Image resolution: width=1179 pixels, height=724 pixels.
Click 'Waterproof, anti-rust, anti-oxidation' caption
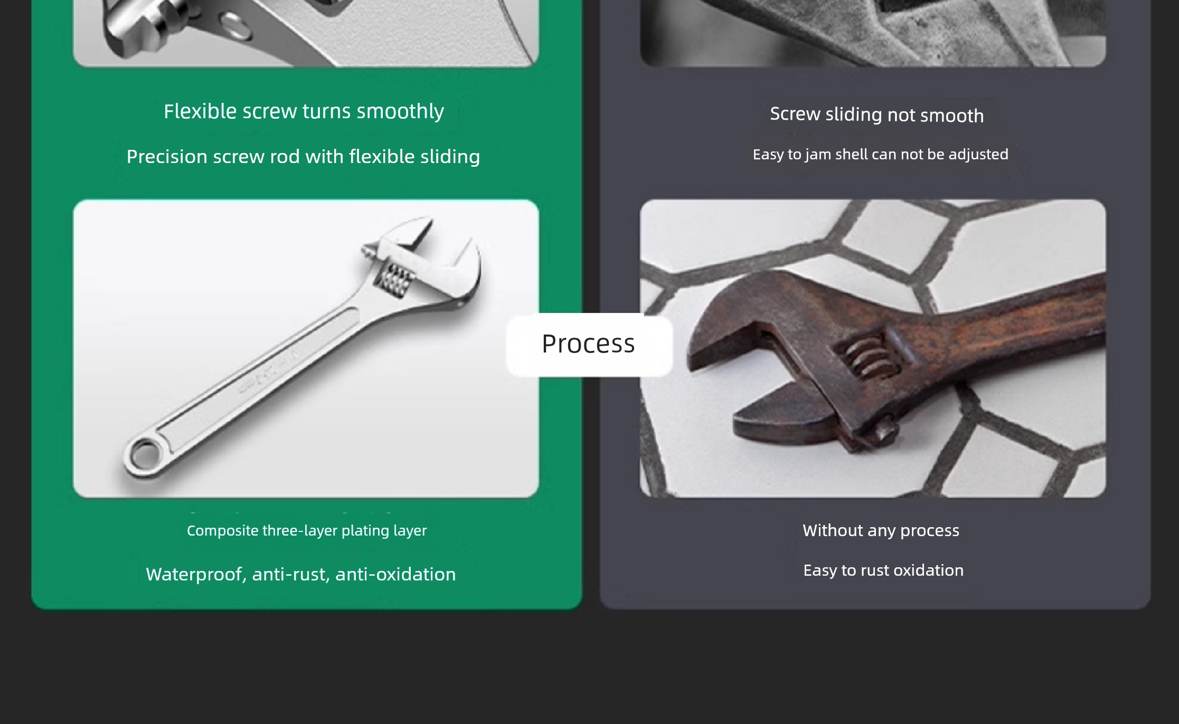click(300, 574)
